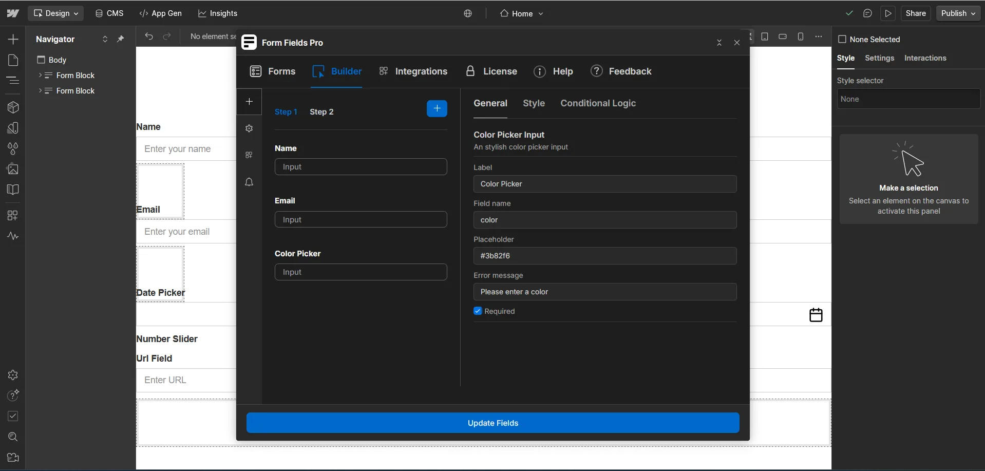Open the Apps icon in sidebar

(13, 216)
